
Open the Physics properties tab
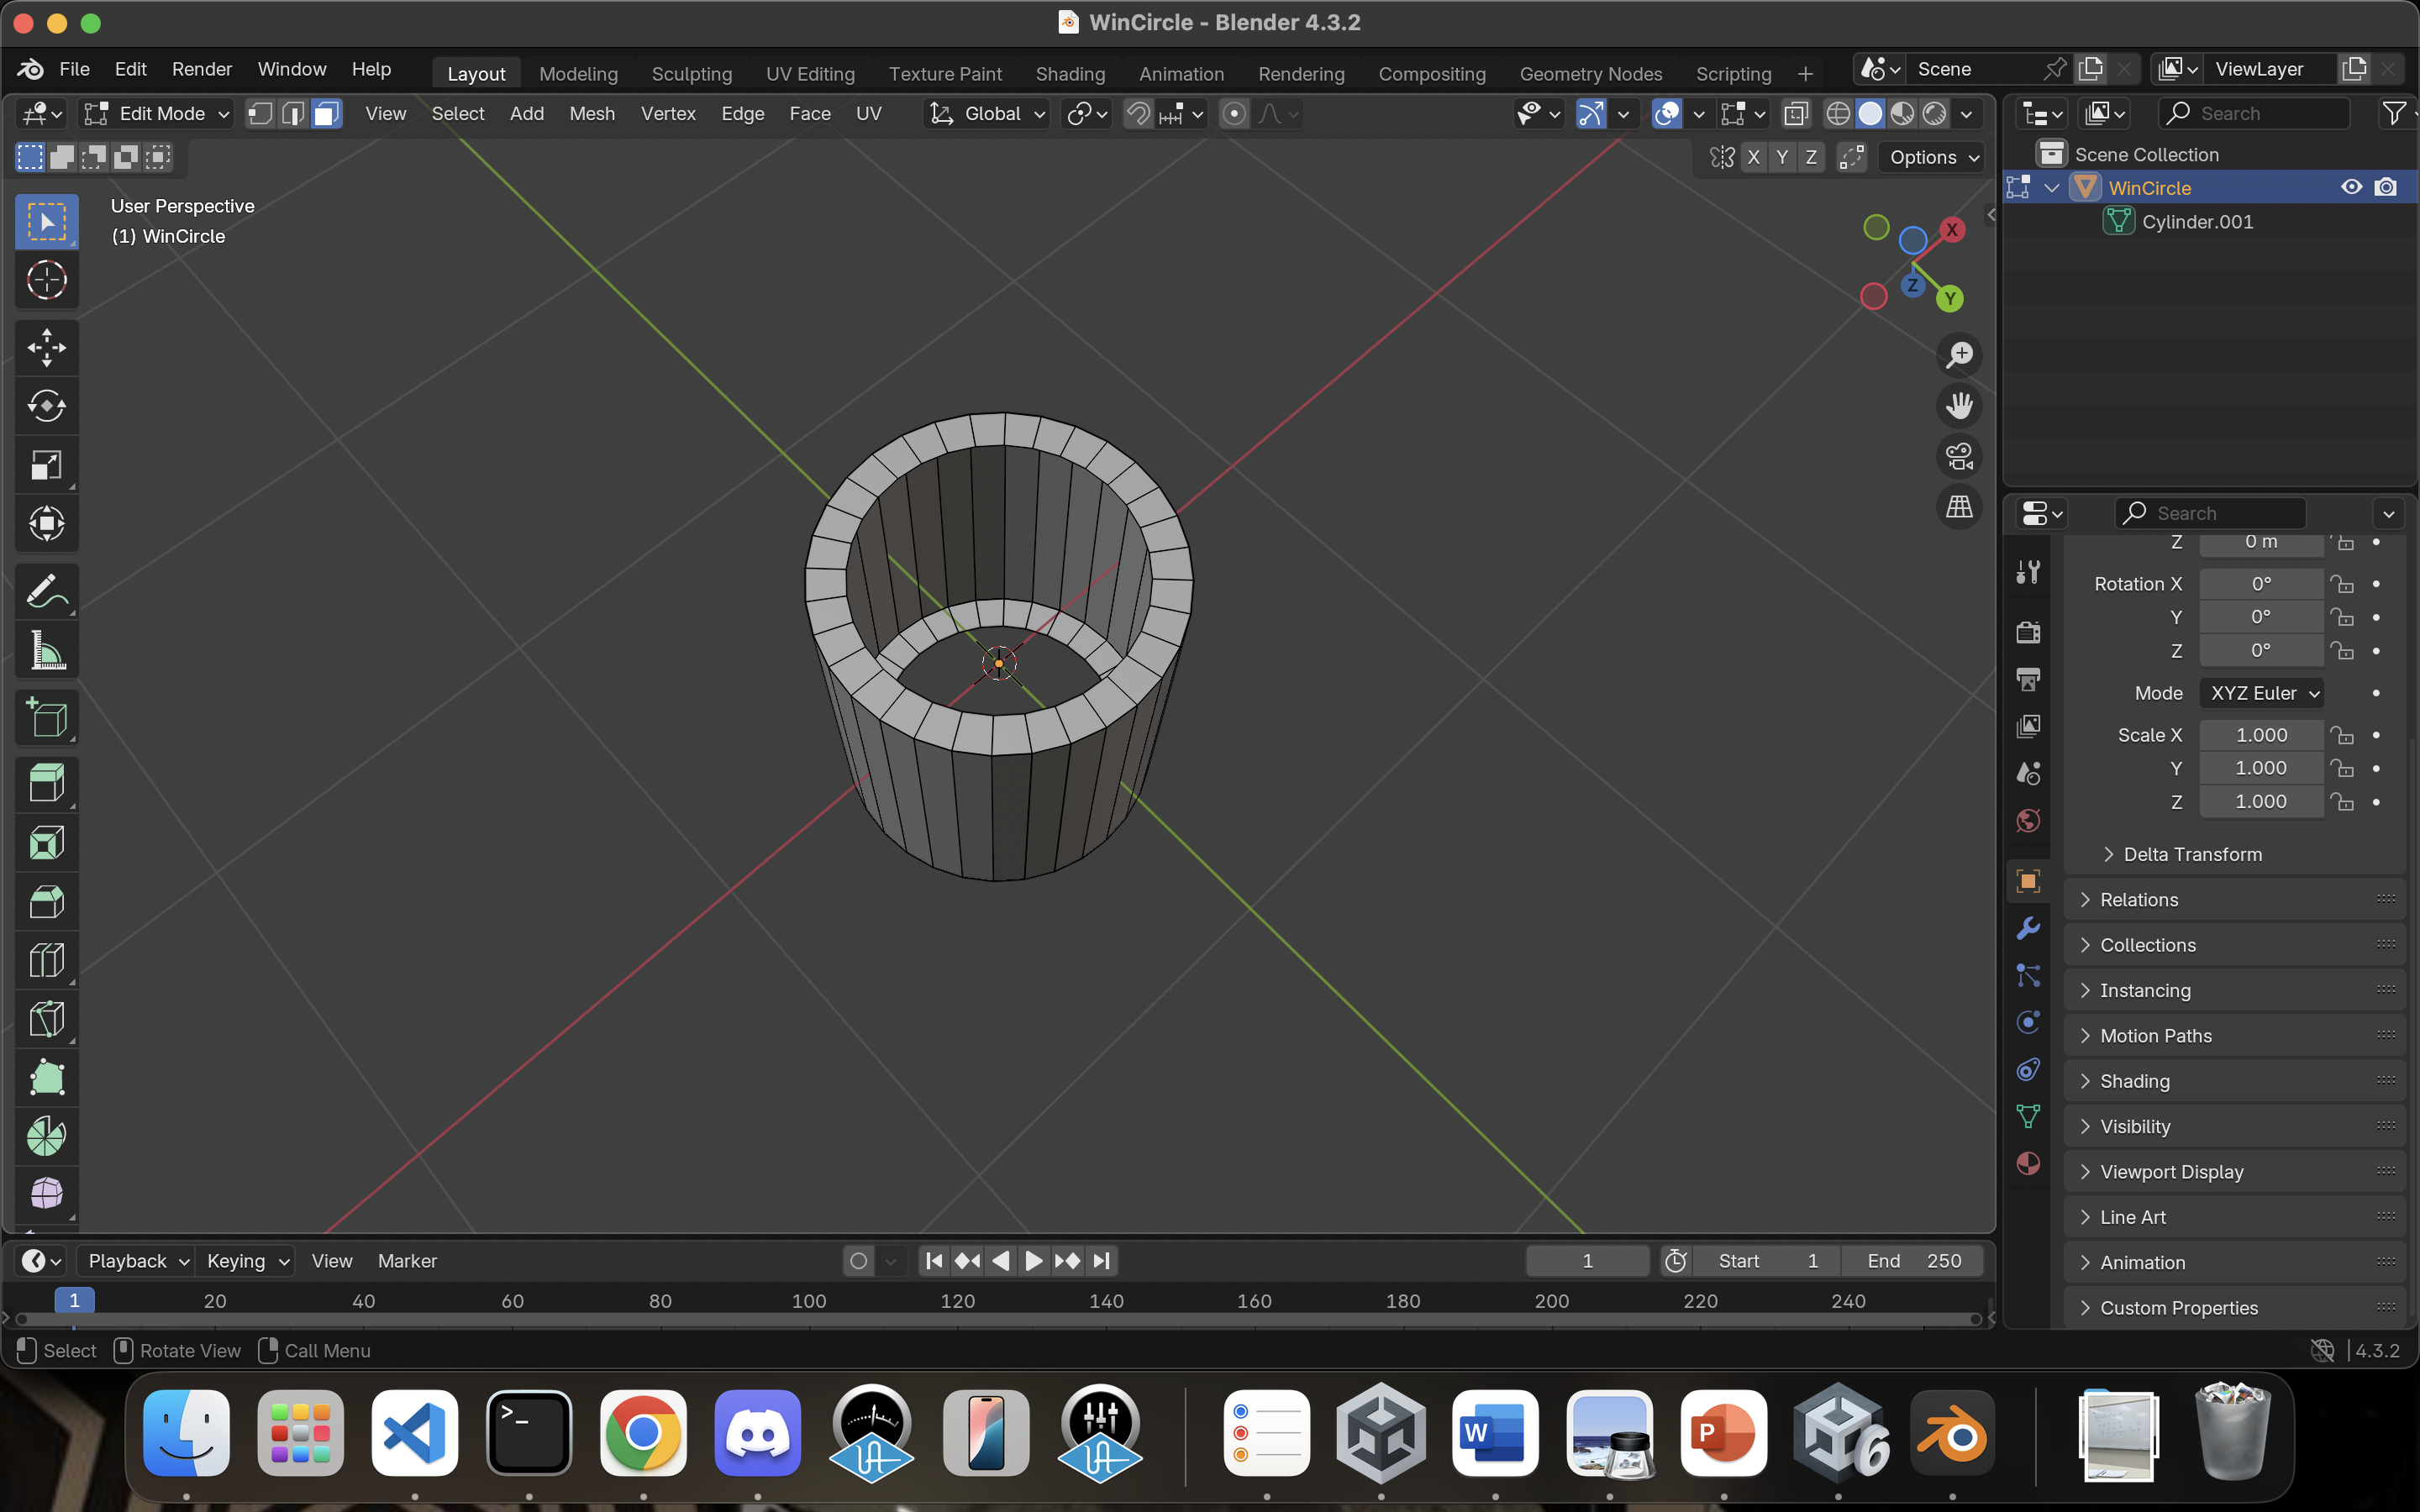coord(2028,1023)
